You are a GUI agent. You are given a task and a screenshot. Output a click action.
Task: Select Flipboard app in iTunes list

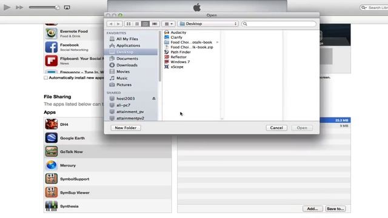74,61
